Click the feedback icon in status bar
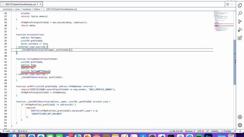Image resolution: width=244 pixels, height=137 pixels. point(235,131)
